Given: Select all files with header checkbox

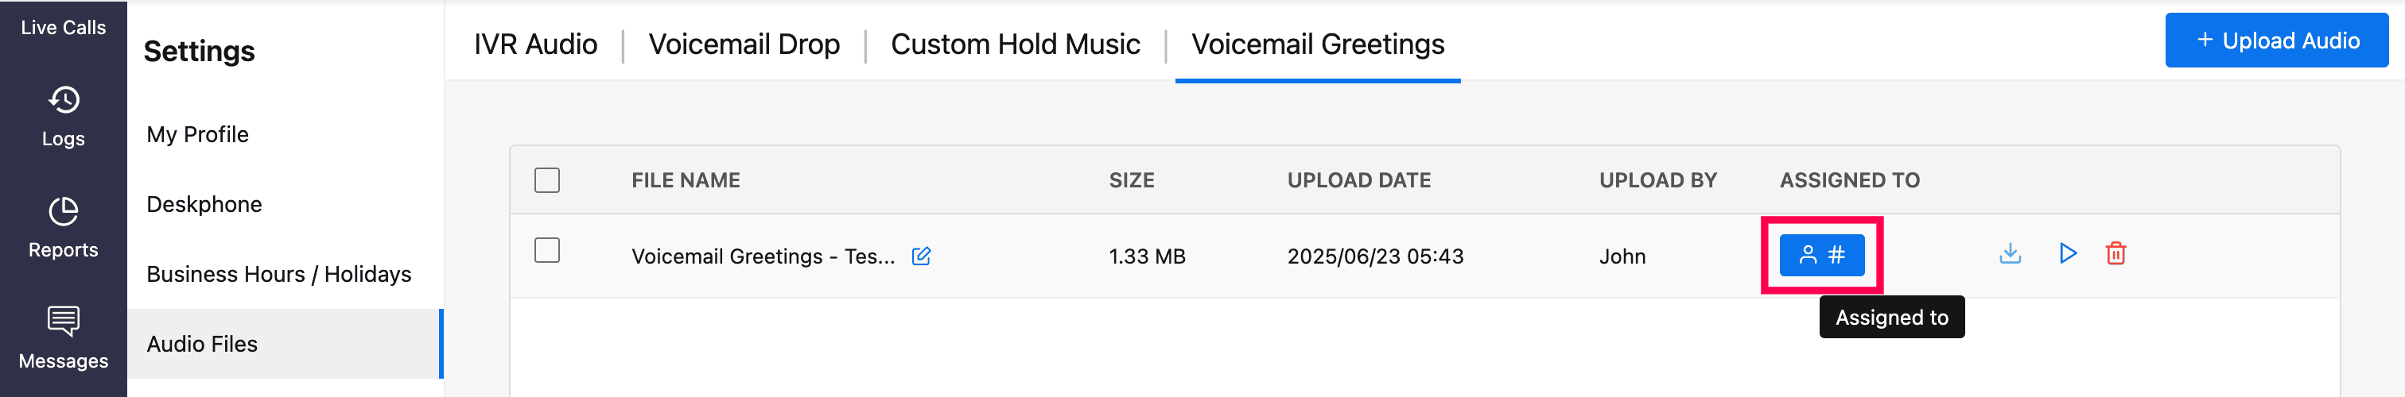Looking at the screenshot, I should point(547,180).
